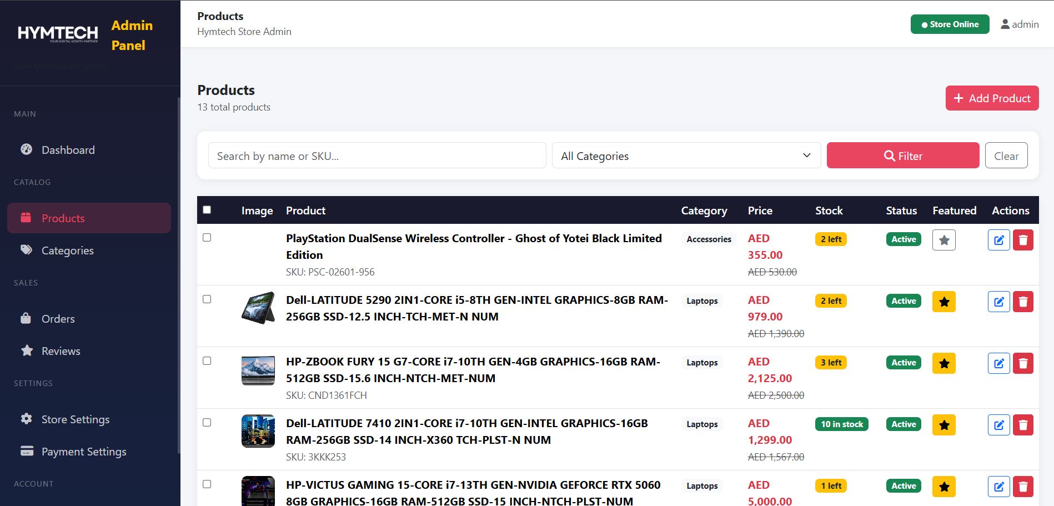Screen dimensions: 1054x506
Task: Open the Products sidebar item
Action: click(x=89, y=218)
